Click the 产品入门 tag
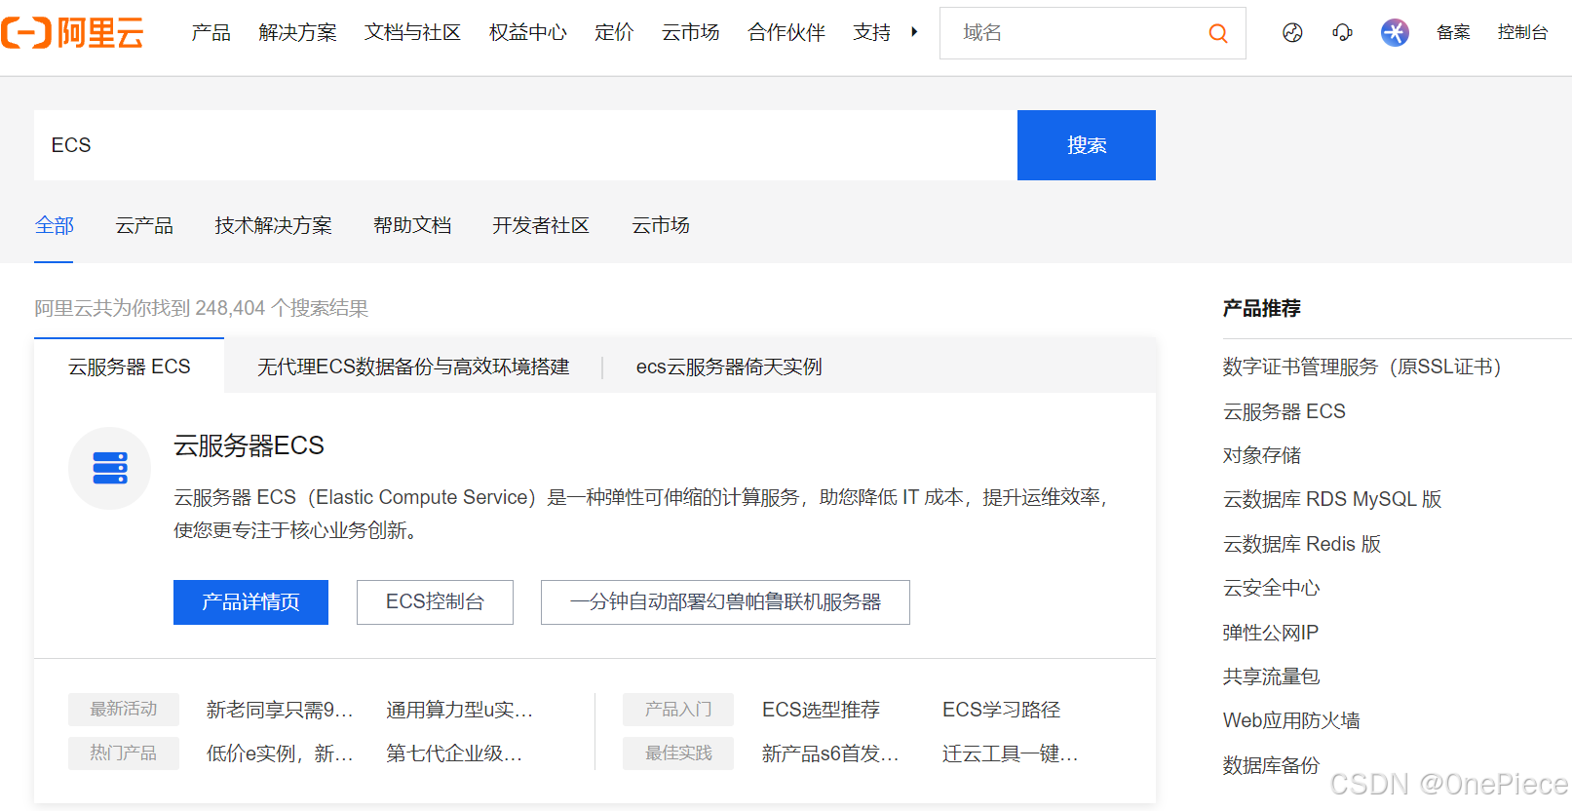The image size is (1572, 811). pyautogui.click(x=678, y=710)
